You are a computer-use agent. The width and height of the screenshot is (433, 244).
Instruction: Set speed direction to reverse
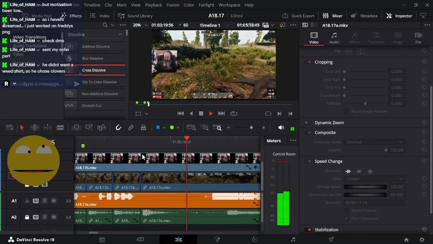[x=359, y=171]
